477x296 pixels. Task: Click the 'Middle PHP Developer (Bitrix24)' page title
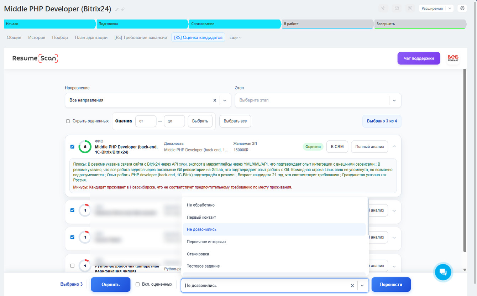(x=58, y=9)
